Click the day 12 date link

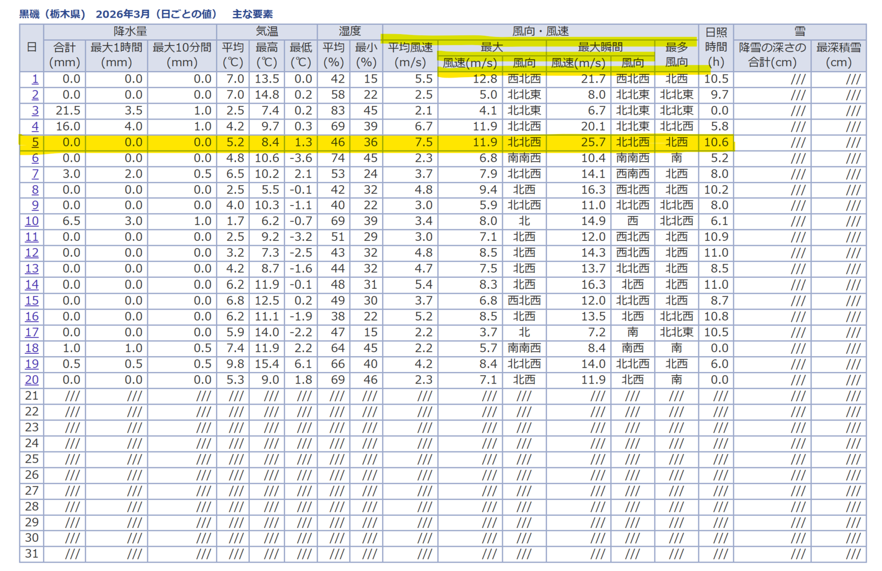coord(32,253)
